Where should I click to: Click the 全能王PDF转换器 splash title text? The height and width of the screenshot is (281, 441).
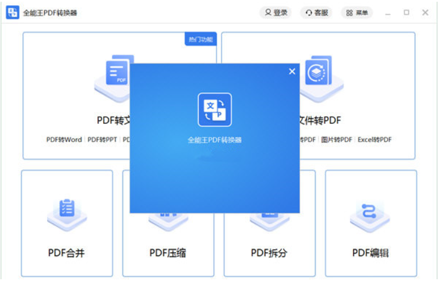tap(214, 140)
